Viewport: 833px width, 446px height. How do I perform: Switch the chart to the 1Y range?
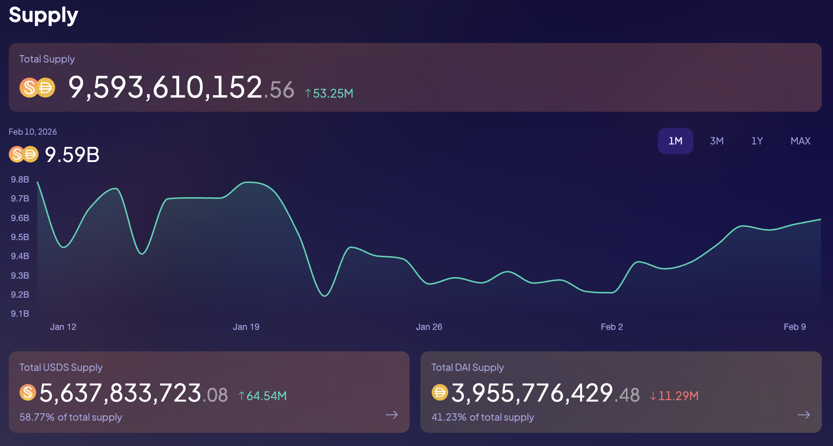click(757, 141)
